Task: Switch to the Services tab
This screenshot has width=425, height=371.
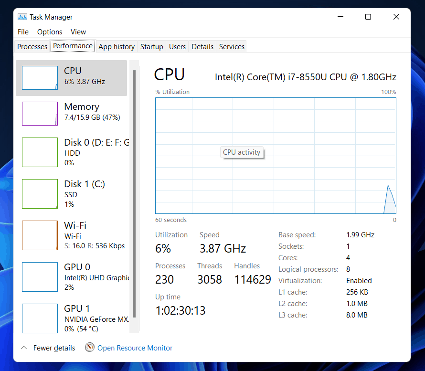Action: click(232, 47)
